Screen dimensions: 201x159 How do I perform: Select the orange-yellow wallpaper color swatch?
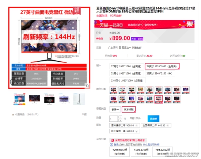(140, 90)
